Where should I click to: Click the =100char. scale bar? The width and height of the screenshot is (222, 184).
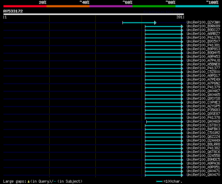[x=160, y=182]
